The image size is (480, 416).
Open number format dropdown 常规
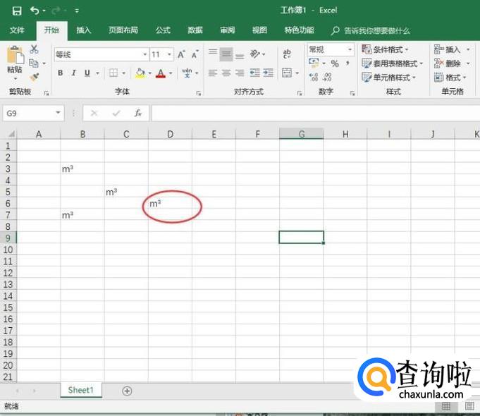[350, 49]
